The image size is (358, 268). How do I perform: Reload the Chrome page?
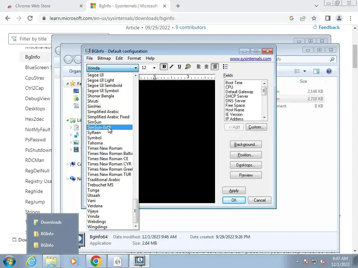pos(30,18)
